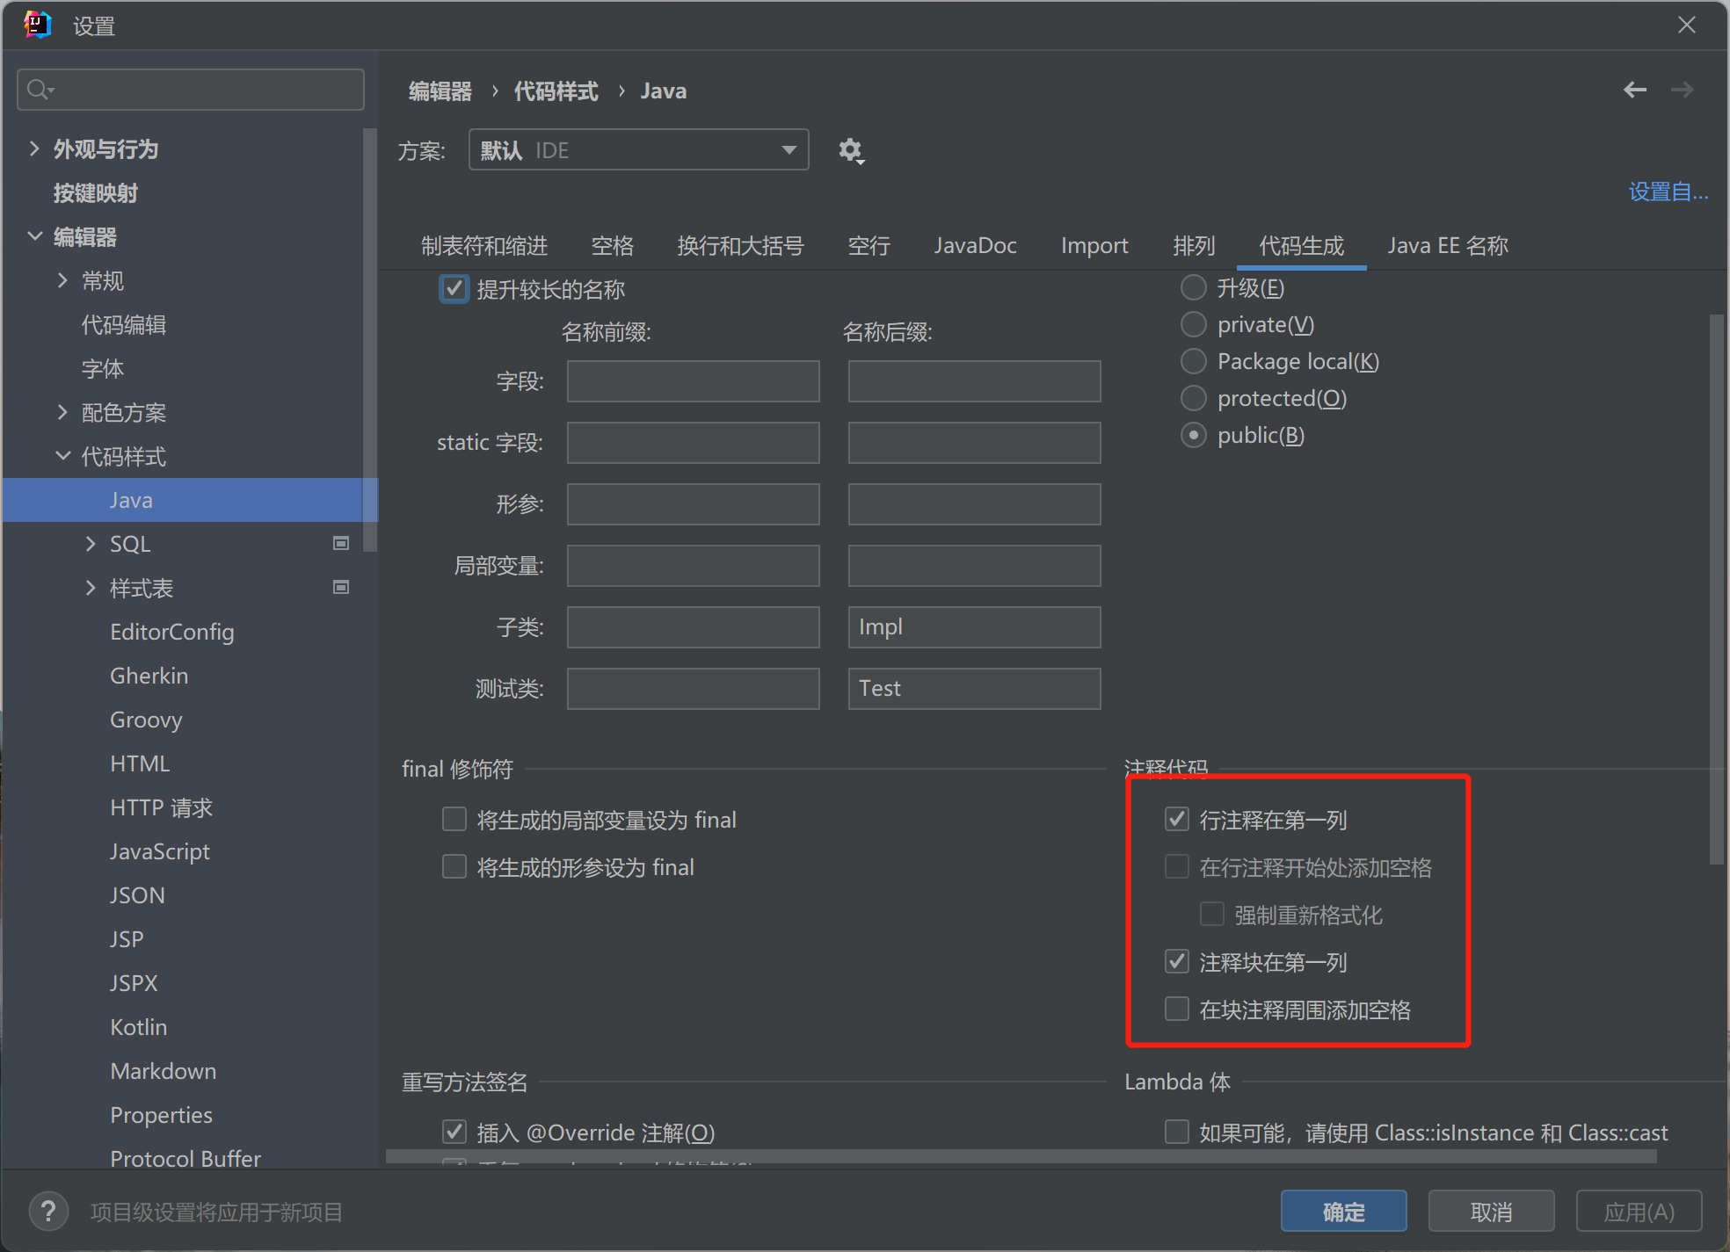This screenshot has width=1730, height=1252.
Task: Open the 方案 scheme dropdown
Action: [638, 150]
